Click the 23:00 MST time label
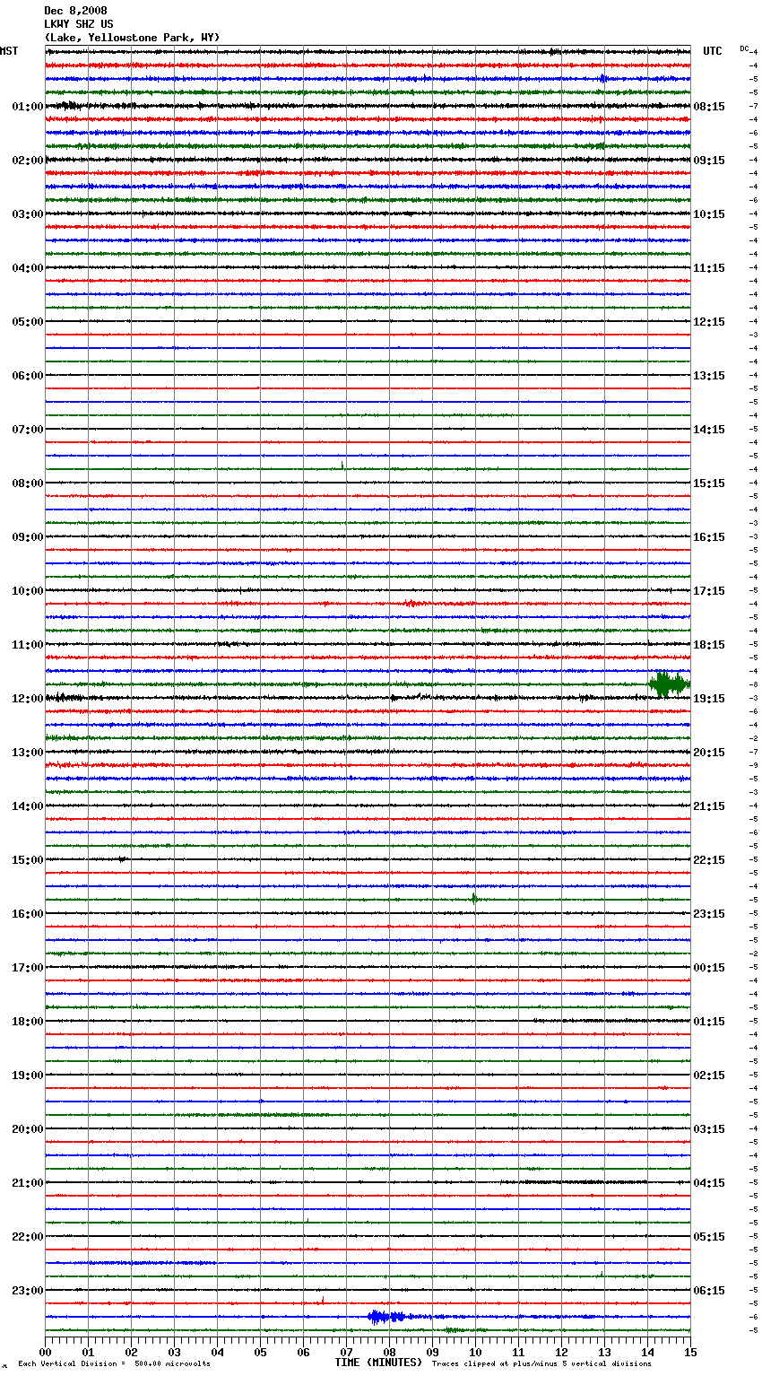Viewport: 762px width, 1376px height. pos(28,1291)
